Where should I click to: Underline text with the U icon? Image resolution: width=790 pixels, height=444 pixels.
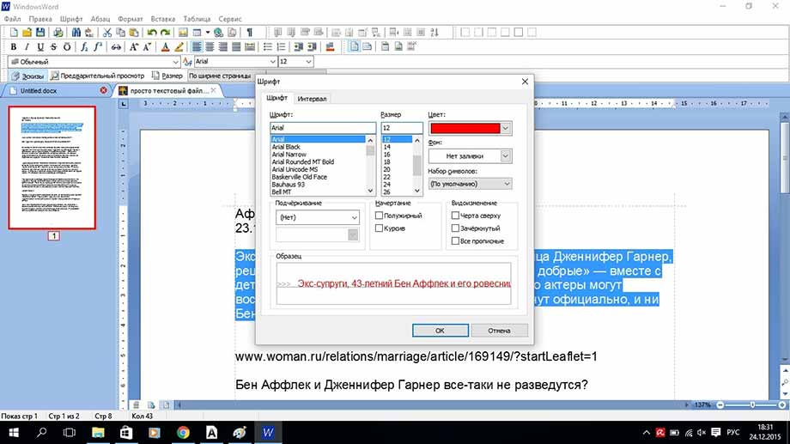tap(40, 47)
